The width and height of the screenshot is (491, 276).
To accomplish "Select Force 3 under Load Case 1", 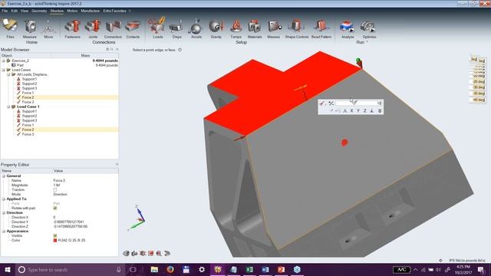I will click(28, 134).
